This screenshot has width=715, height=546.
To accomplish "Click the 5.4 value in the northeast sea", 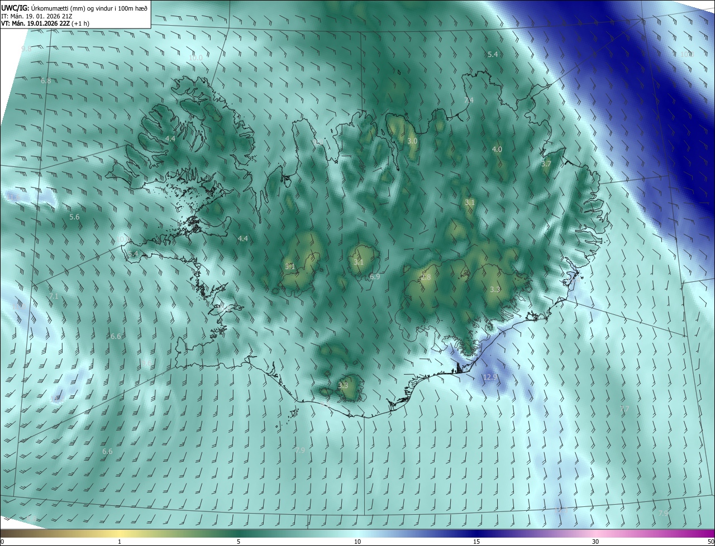I will pyautogui.click(x=493, y=55).
